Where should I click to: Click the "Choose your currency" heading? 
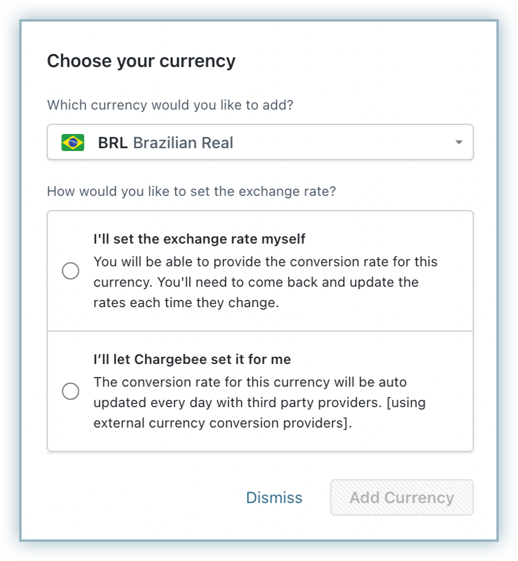point(141,61)
